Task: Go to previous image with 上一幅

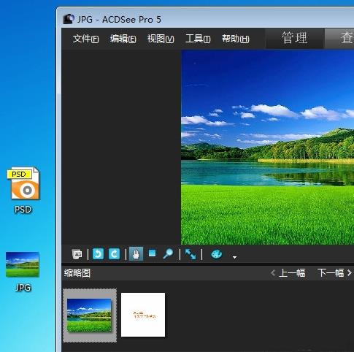Action: click(x=288, y=273)
